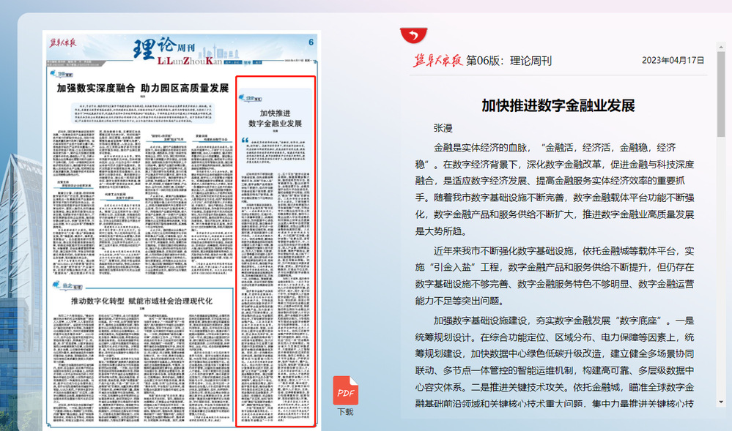Screen dimensions: 732x431
Task: Open article 推动数字化转型 赋能市域社会治理现代化
Action: (x=141, y=301)
